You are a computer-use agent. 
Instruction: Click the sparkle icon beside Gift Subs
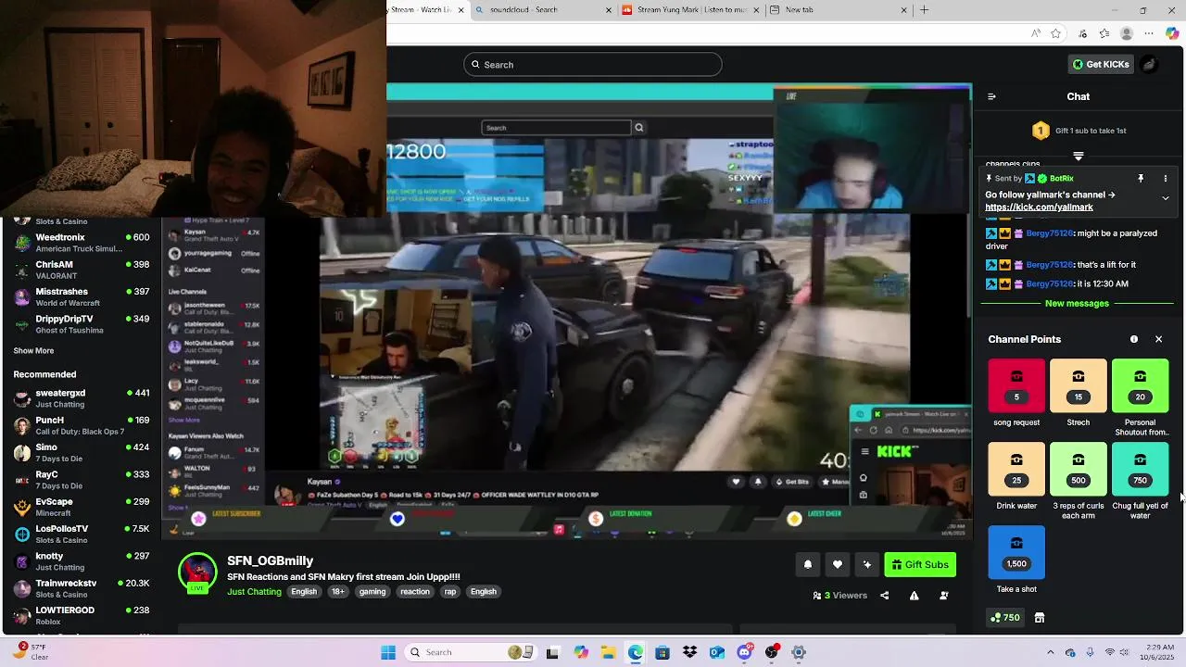867,564
